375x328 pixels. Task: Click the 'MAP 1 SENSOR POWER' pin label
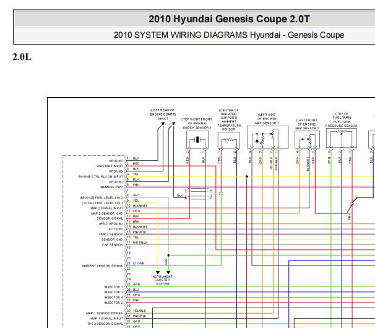click(105, 313)
